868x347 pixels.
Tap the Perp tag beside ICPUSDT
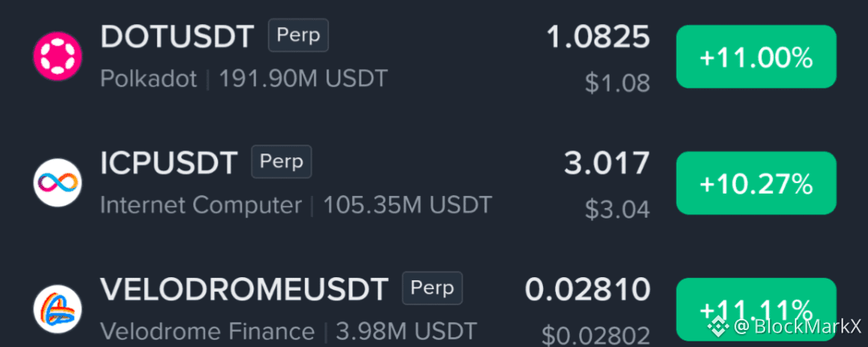pos(282,162)
